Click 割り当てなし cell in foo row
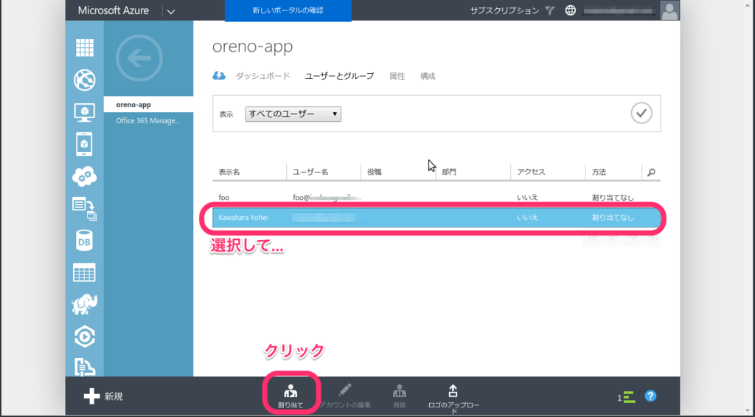 point(613,198)
